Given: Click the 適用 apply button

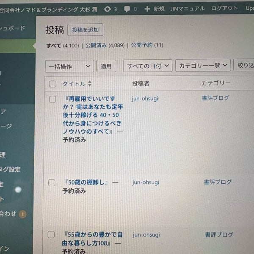Looking at the screenshot, I should coord(106,66).
